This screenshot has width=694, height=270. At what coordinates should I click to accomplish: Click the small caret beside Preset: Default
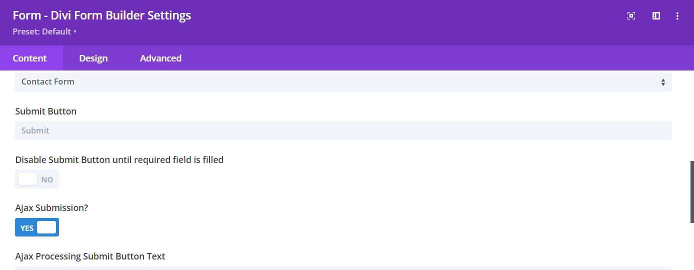click(75, 32)
